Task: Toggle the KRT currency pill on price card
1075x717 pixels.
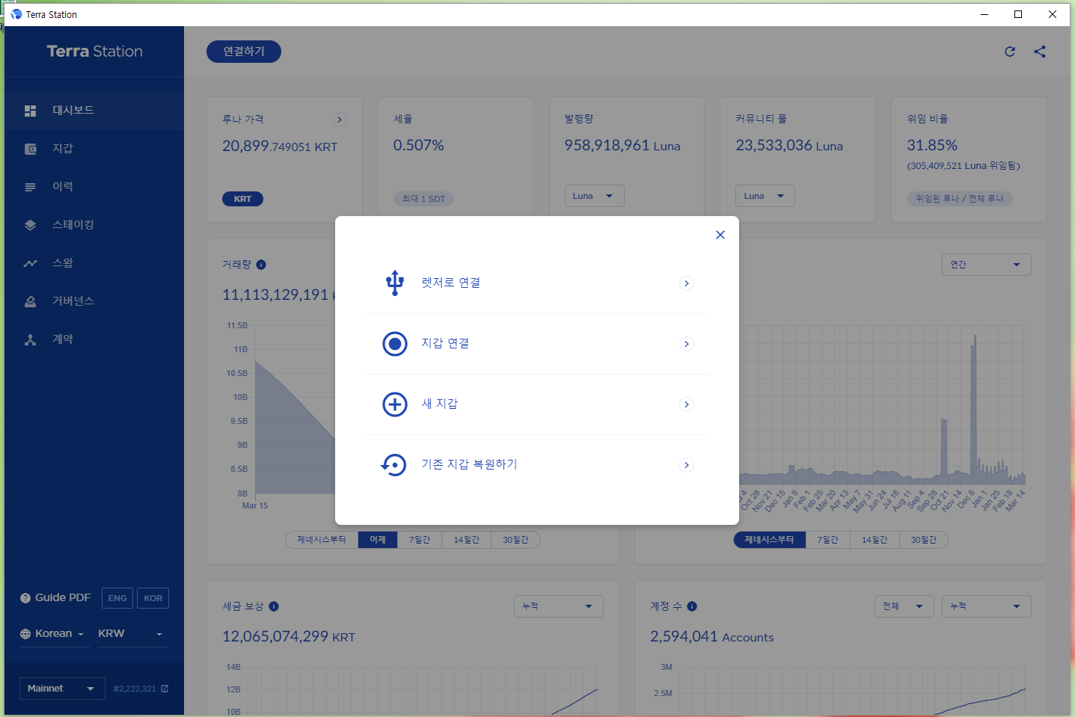Action: [x=242, y=199]
